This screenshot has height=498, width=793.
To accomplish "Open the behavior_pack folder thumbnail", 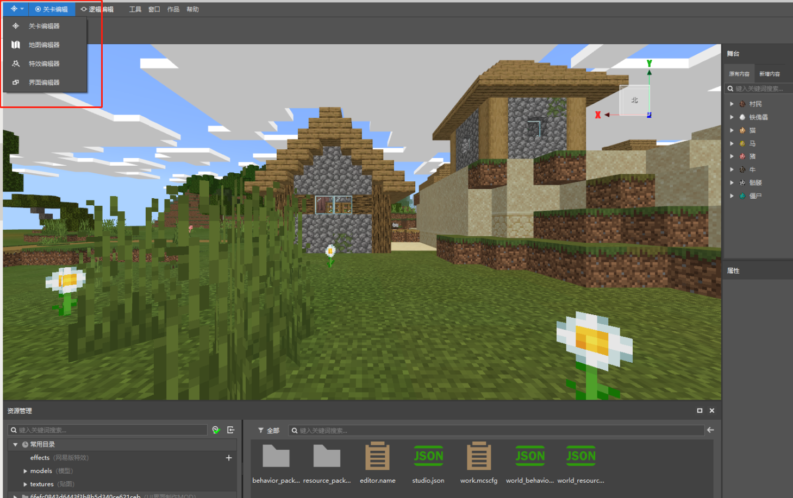I will (x=276, y=456).
